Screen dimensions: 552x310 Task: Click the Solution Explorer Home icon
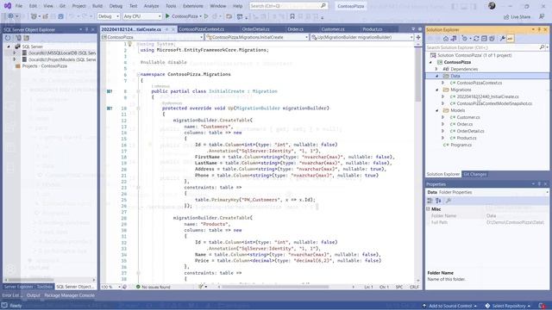pos(446,39)
